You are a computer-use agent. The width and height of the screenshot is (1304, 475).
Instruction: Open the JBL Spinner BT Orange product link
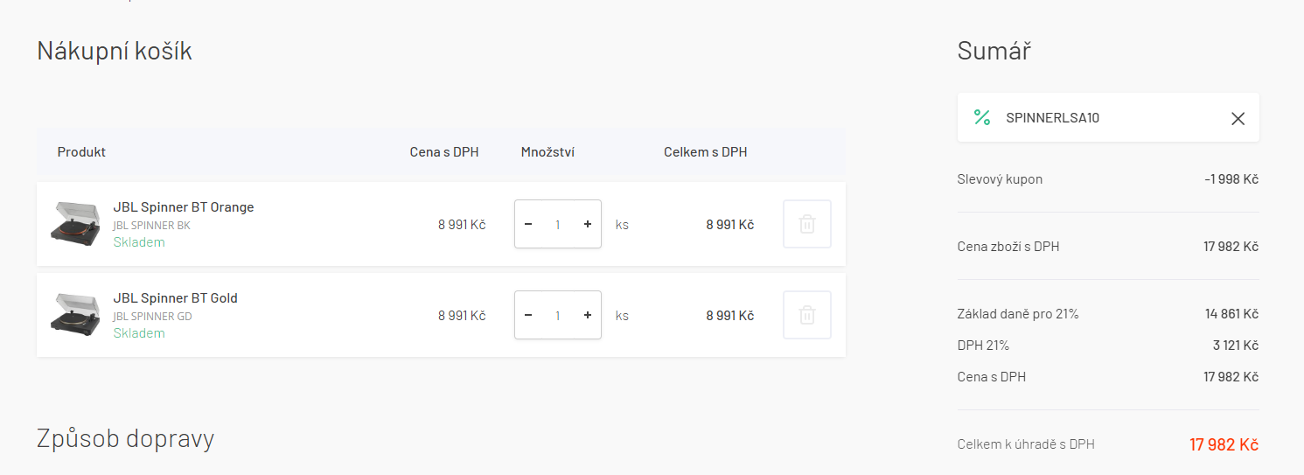(184, 207)
